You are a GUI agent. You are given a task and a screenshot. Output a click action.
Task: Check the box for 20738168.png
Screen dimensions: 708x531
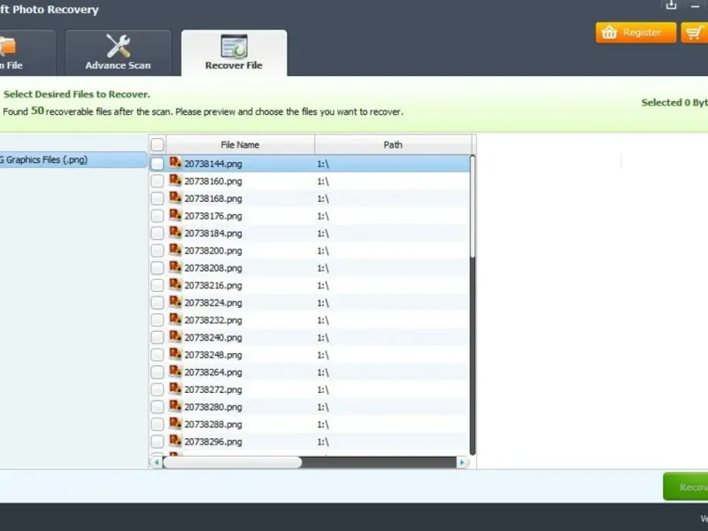(158, 198)
